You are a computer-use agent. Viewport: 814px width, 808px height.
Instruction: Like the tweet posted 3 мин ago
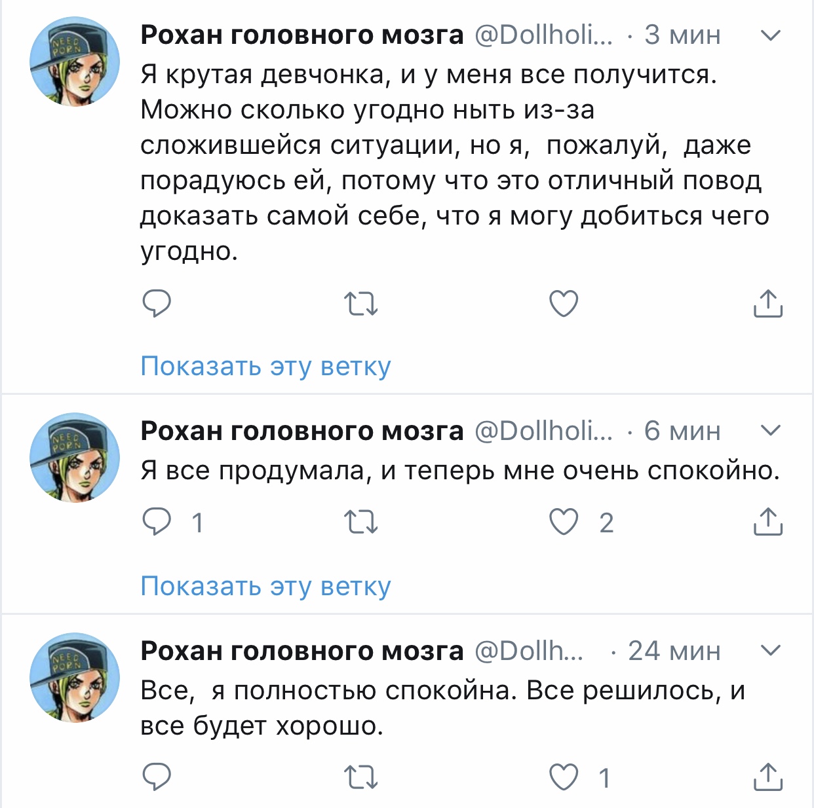pyautogui.click(x=564, y=304)
